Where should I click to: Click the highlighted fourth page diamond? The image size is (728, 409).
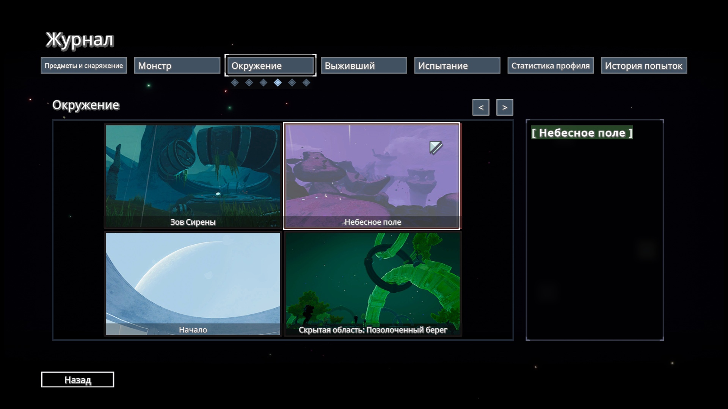278,83
